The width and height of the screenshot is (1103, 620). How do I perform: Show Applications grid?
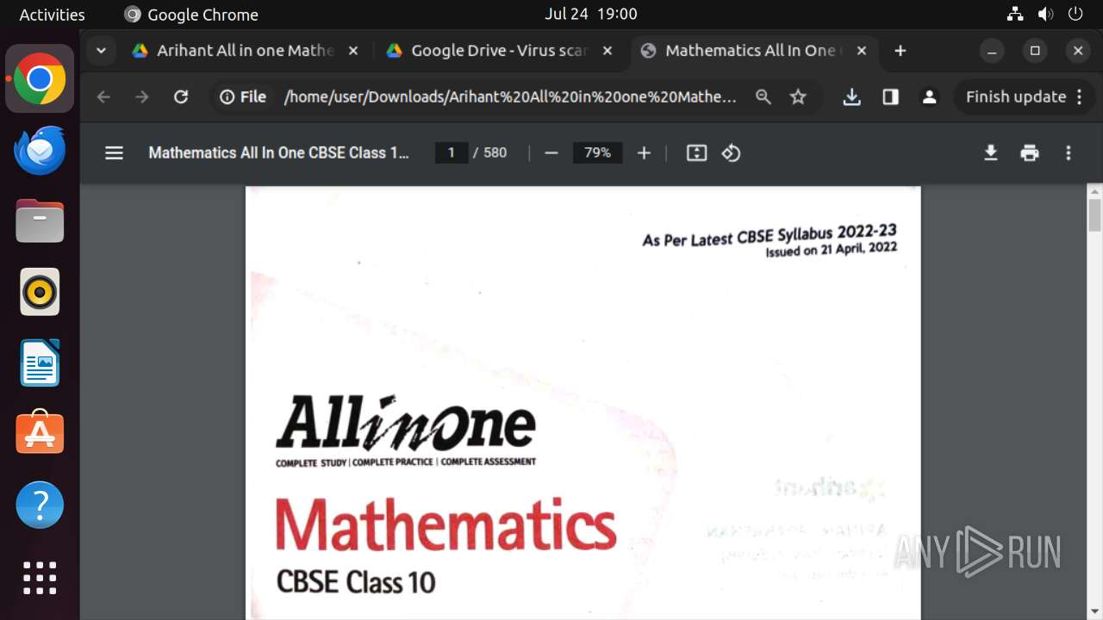(40, 578)
